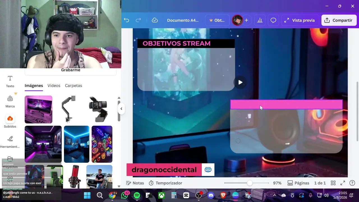Edit the Documento A4 title field

point(183,20)
